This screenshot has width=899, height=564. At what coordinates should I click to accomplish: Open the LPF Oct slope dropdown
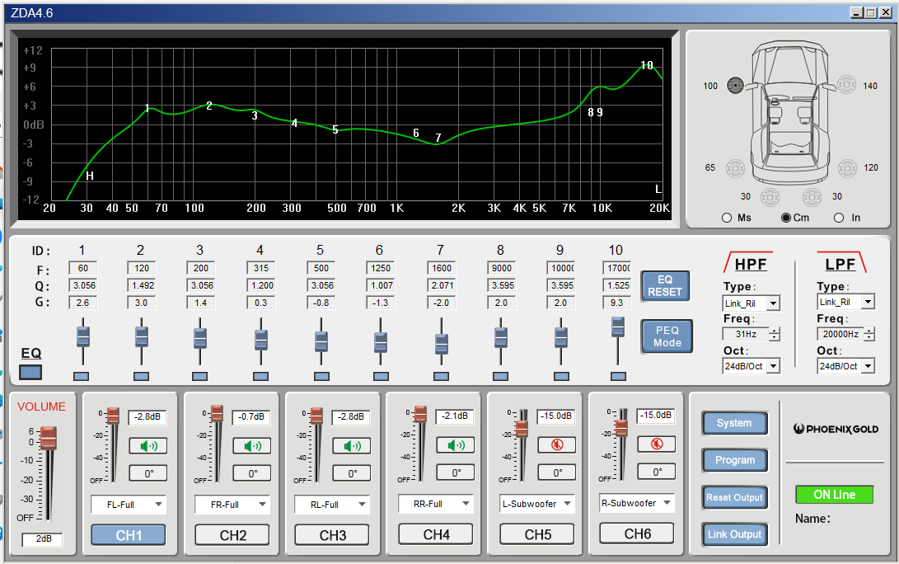coord(845,366)
